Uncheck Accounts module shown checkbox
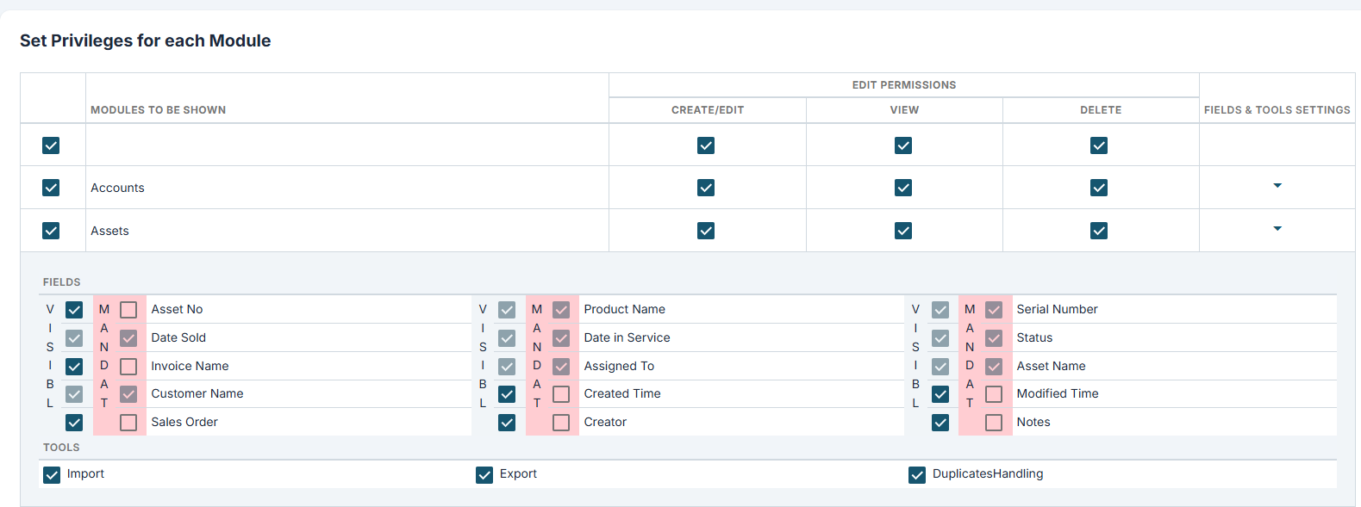Image resolution: width=1361 pixels, height=507 pixels. tap(51, 188)
